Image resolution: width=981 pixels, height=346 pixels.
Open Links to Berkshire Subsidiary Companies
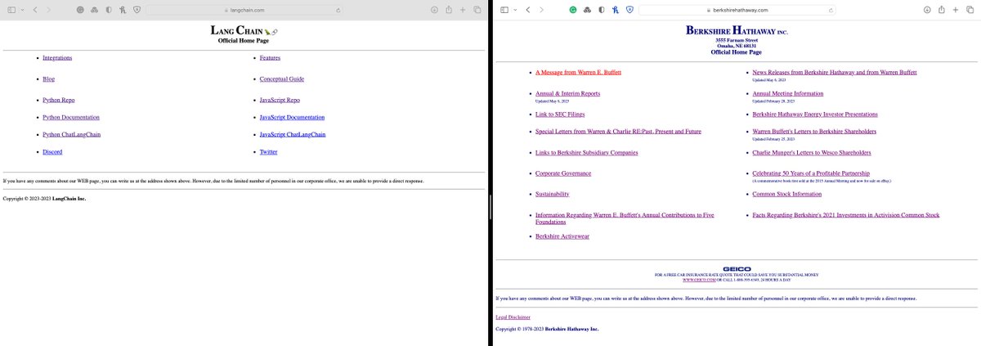(x=586, y=153)
